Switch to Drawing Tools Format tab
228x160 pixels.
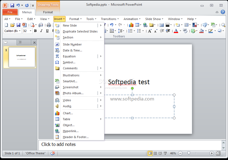tap(48, 12)
